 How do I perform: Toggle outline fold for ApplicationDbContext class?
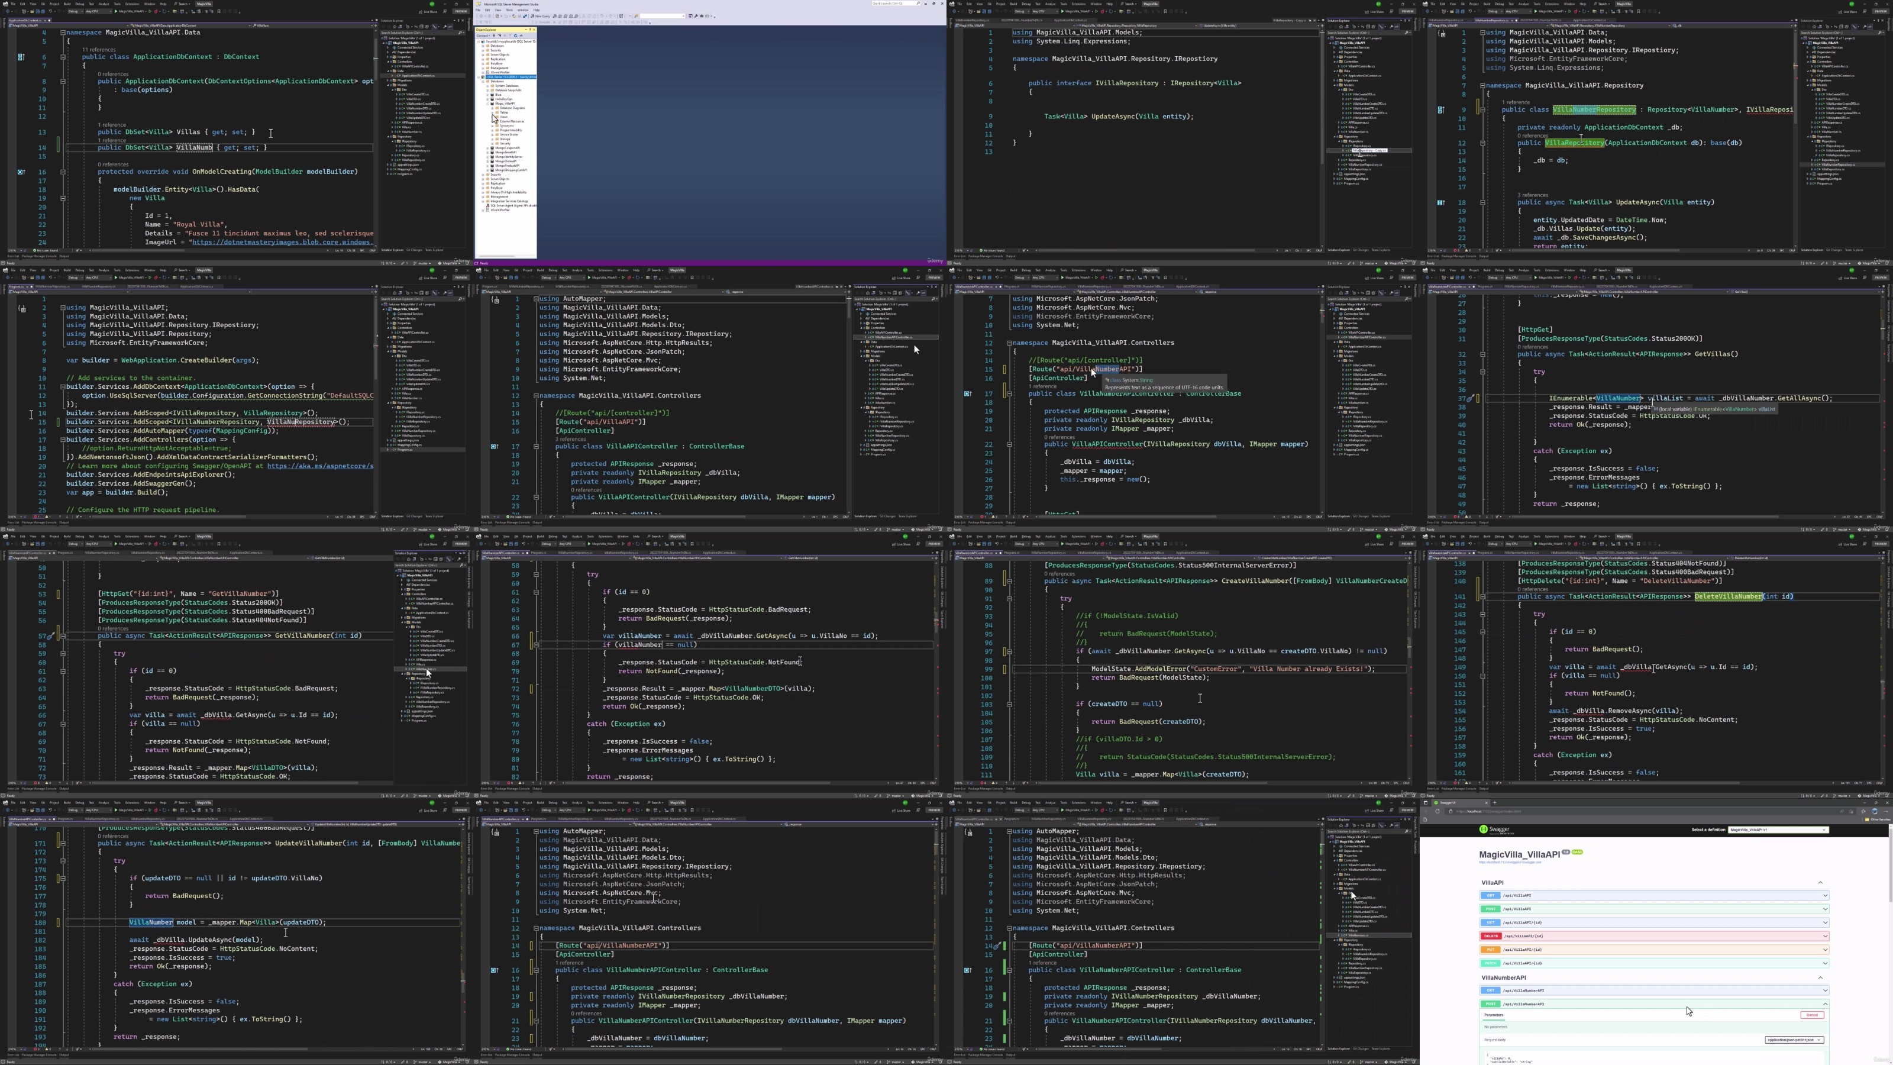coord(63,57)
